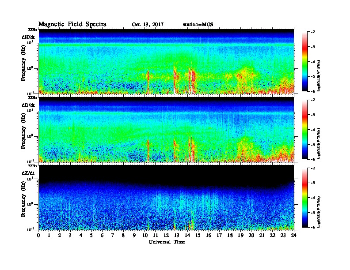Select the dD/dt panel label
Image resolution: width=350 pixels, height=270 pixels.
(28, 105)
